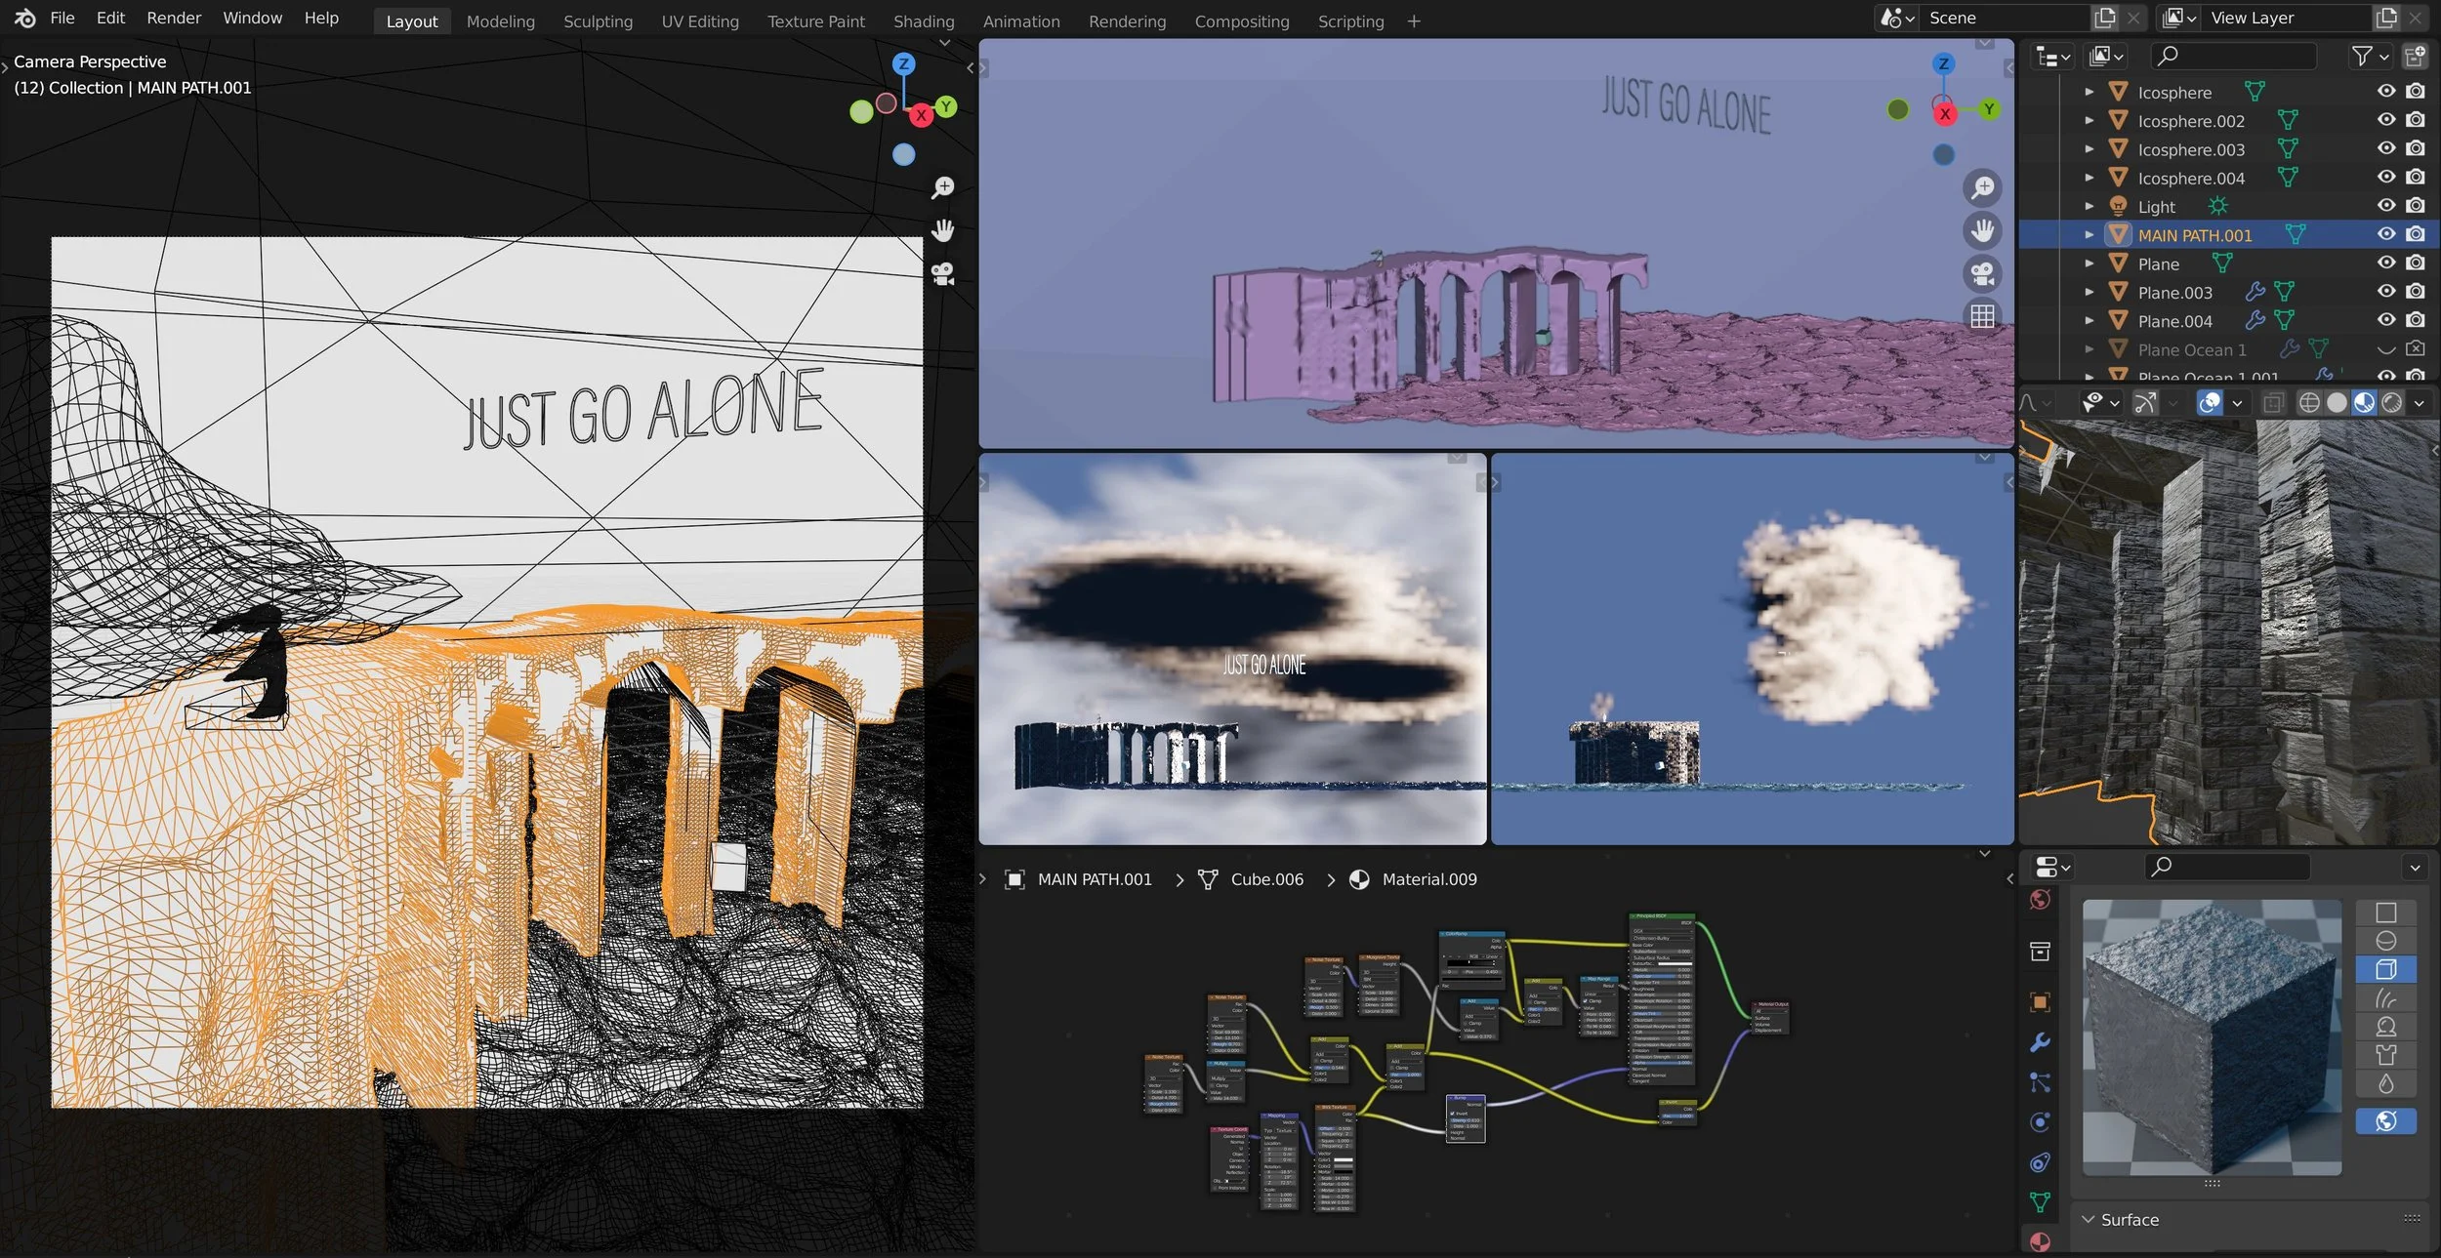
Task: Select the cloth material preview shape
Action: click(2385, 1055)
